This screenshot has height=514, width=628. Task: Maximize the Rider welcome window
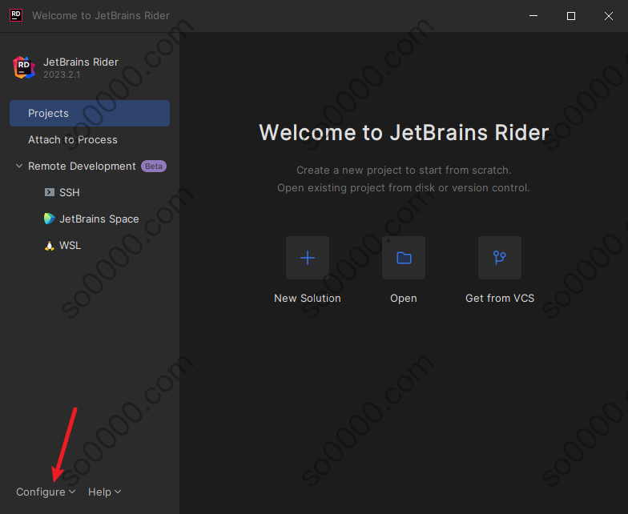(571, 16)
